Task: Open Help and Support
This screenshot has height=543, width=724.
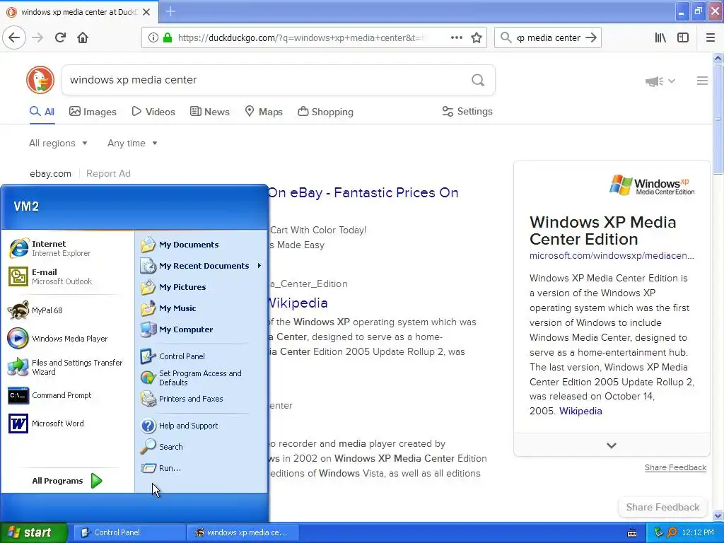Action: tap(202, 426)
